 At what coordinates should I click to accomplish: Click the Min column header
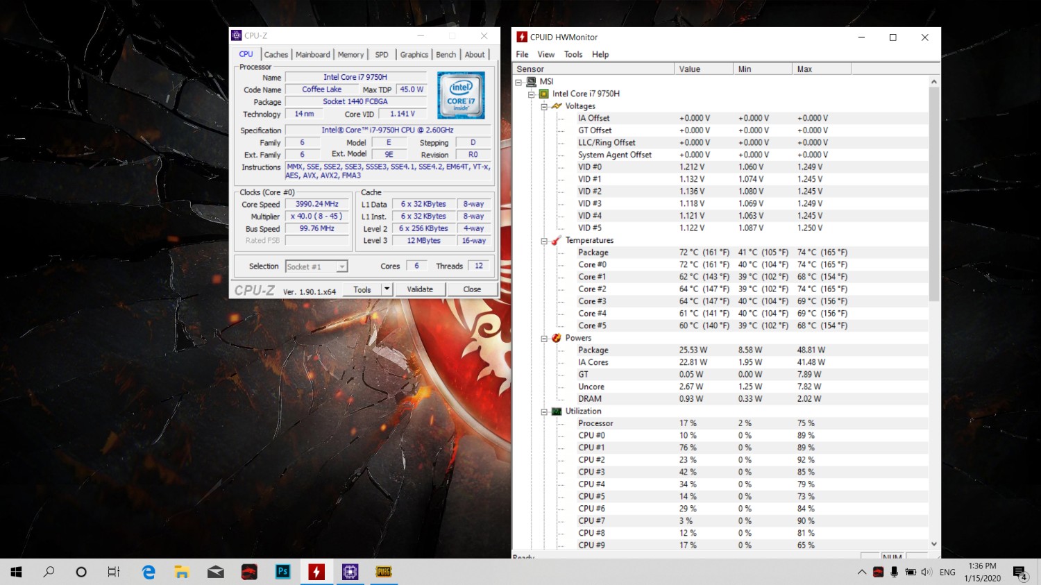tap(763, 69)
